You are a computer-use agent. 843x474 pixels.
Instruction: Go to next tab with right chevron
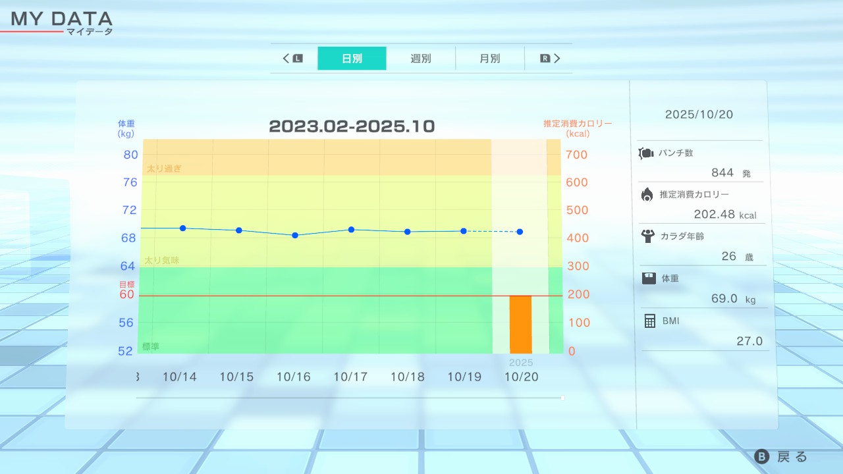pyautogui.click(x=557, y=58)
